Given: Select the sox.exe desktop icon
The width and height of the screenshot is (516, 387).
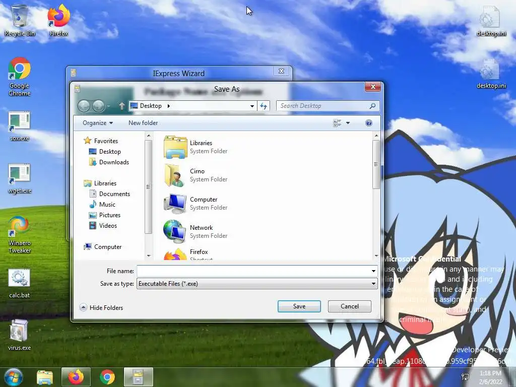Looking at the screenshot, I should coord(20,126).
